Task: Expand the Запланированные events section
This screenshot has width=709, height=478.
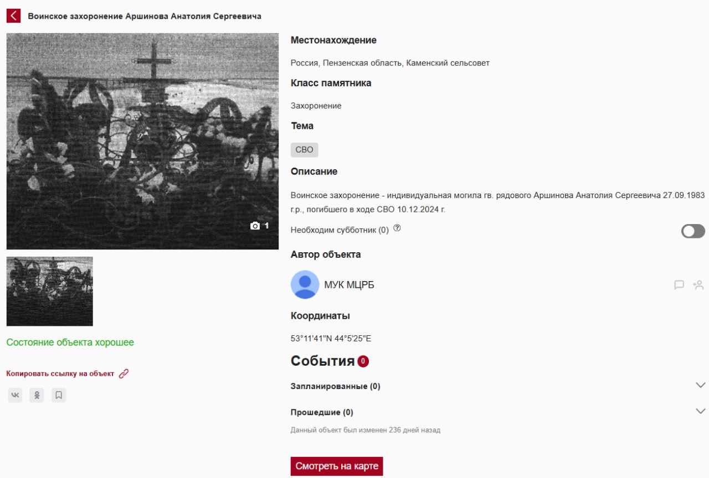Action: pos(700,385)
